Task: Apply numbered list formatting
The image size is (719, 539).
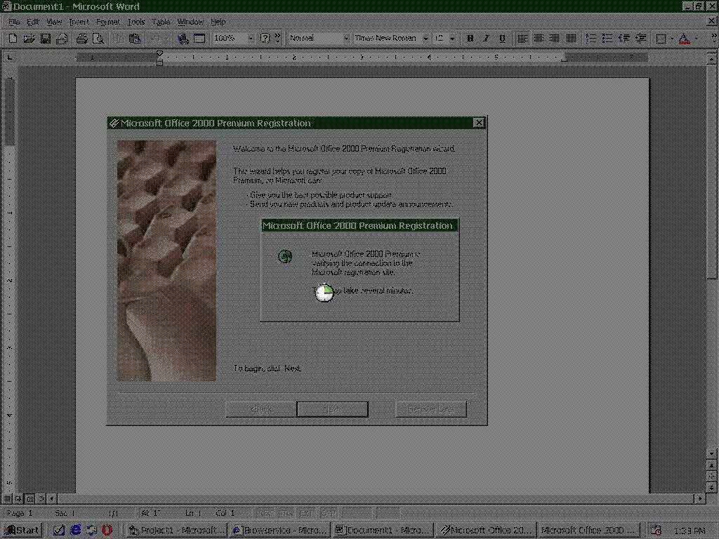Action: [x=591, y=39]
